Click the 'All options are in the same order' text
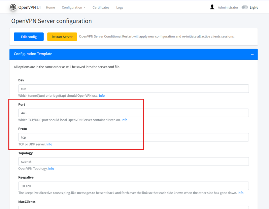Image resolution: width=269 pixels, height=209 pixels. [x=67, y=67]
